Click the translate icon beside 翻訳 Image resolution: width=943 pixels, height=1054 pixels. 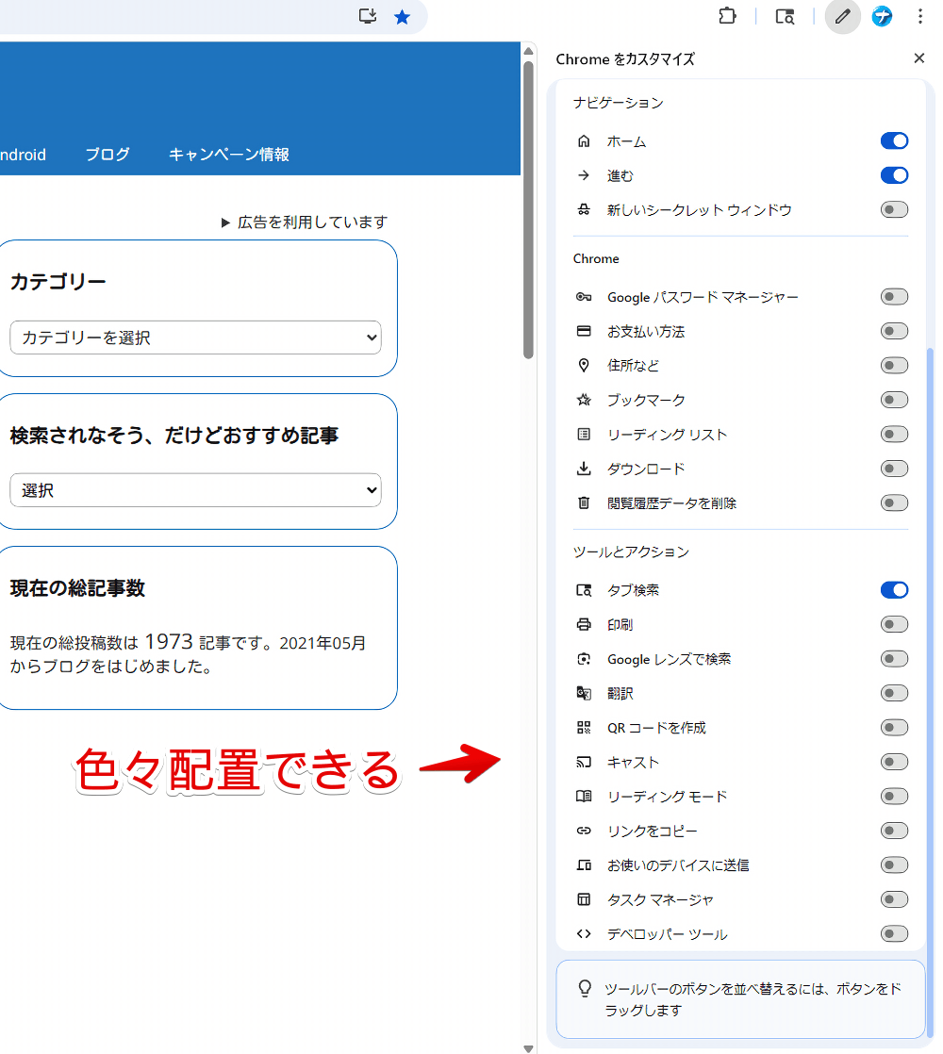[584, 693]
